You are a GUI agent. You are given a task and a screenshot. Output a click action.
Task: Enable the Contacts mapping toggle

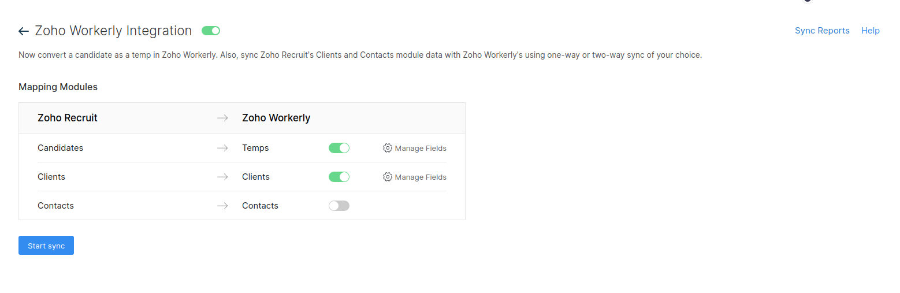pyautogui.click(x=339, y=206)
